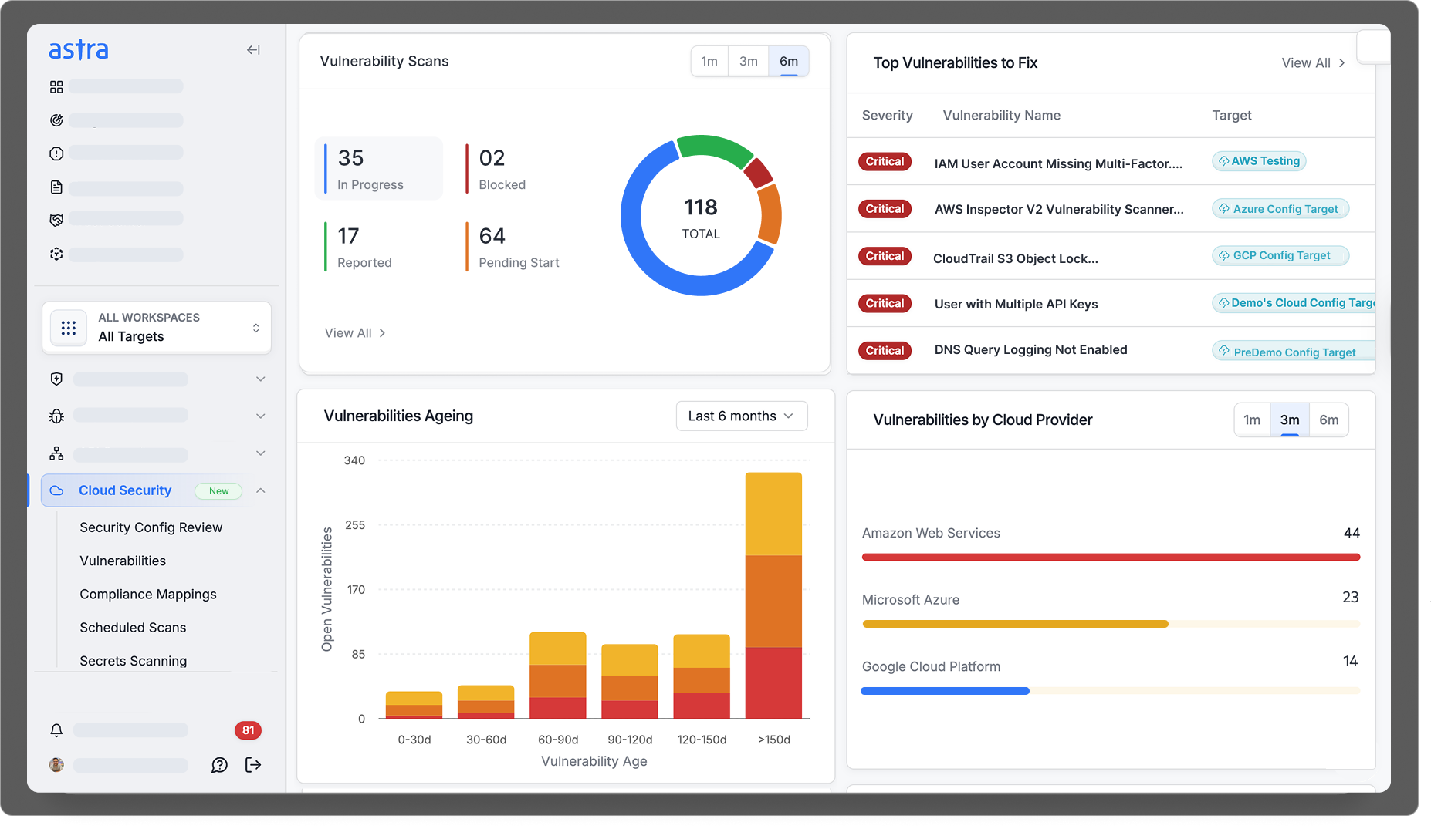Click the Amazon Web Services progress bar
This screenshot has height=829, width=1431.
pos(1111,557)
